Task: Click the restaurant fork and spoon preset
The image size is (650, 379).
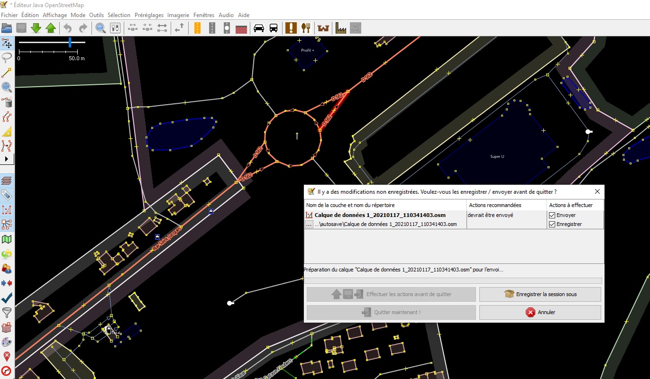Action: point(305,28)
